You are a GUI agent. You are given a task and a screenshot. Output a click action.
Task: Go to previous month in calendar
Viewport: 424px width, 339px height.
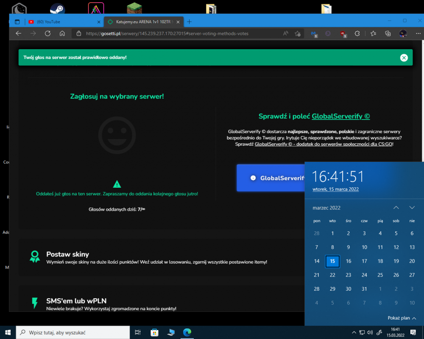[x=396, y=208]
